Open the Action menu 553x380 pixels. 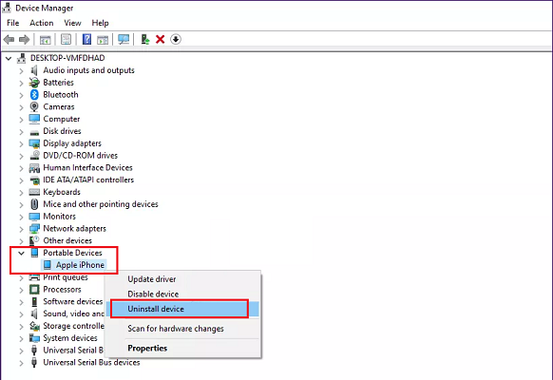tap(42, 23)
